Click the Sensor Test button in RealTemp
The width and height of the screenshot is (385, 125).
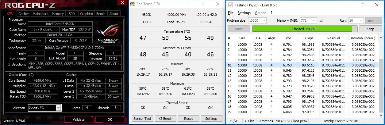point(142,118)
